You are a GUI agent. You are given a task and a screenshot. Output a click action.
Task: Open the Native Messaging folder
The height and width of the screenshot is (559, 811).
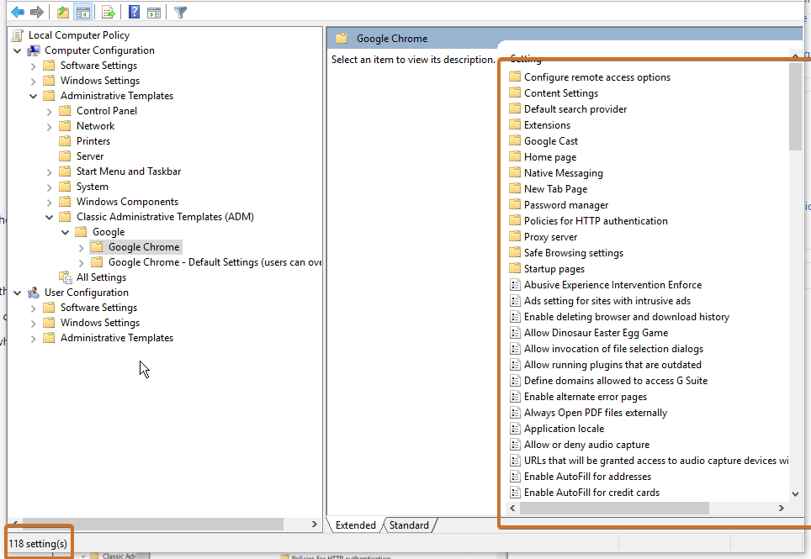(564, 173)
